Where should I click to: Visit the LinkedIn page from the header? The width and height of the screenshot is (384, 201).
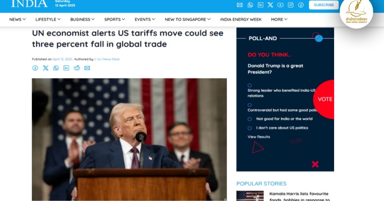pyautogui.click(x=260, y=5)
